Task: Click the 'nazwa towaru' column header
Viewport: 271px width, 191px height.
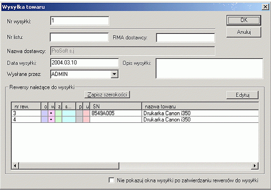Action: click(x=200, y=107)
